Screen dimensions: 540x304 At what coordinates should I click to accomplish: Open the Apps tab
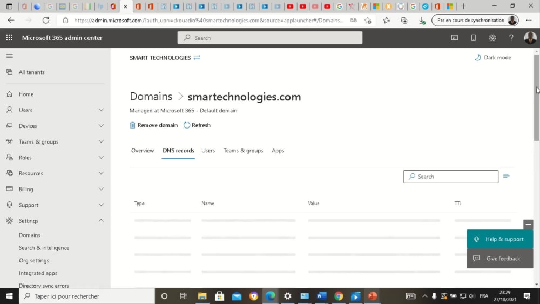click(x=278, y=151)
